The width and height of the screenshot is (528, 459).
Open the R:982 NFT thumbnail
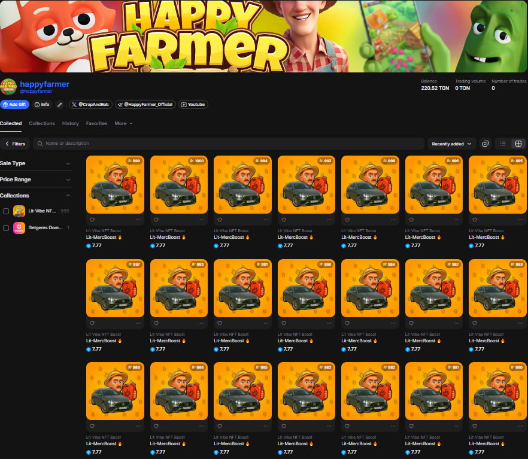click(x=370, y=391)
